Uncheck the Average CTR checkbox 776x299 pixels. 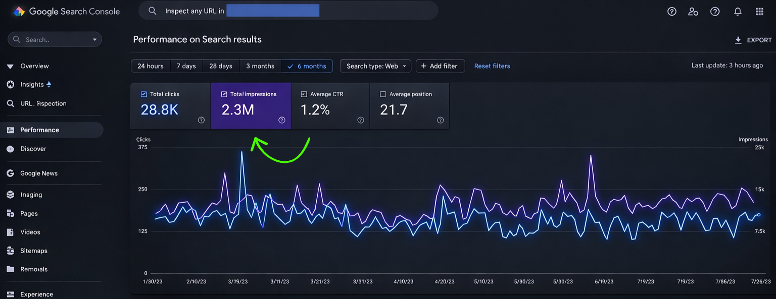click(304, 94)
